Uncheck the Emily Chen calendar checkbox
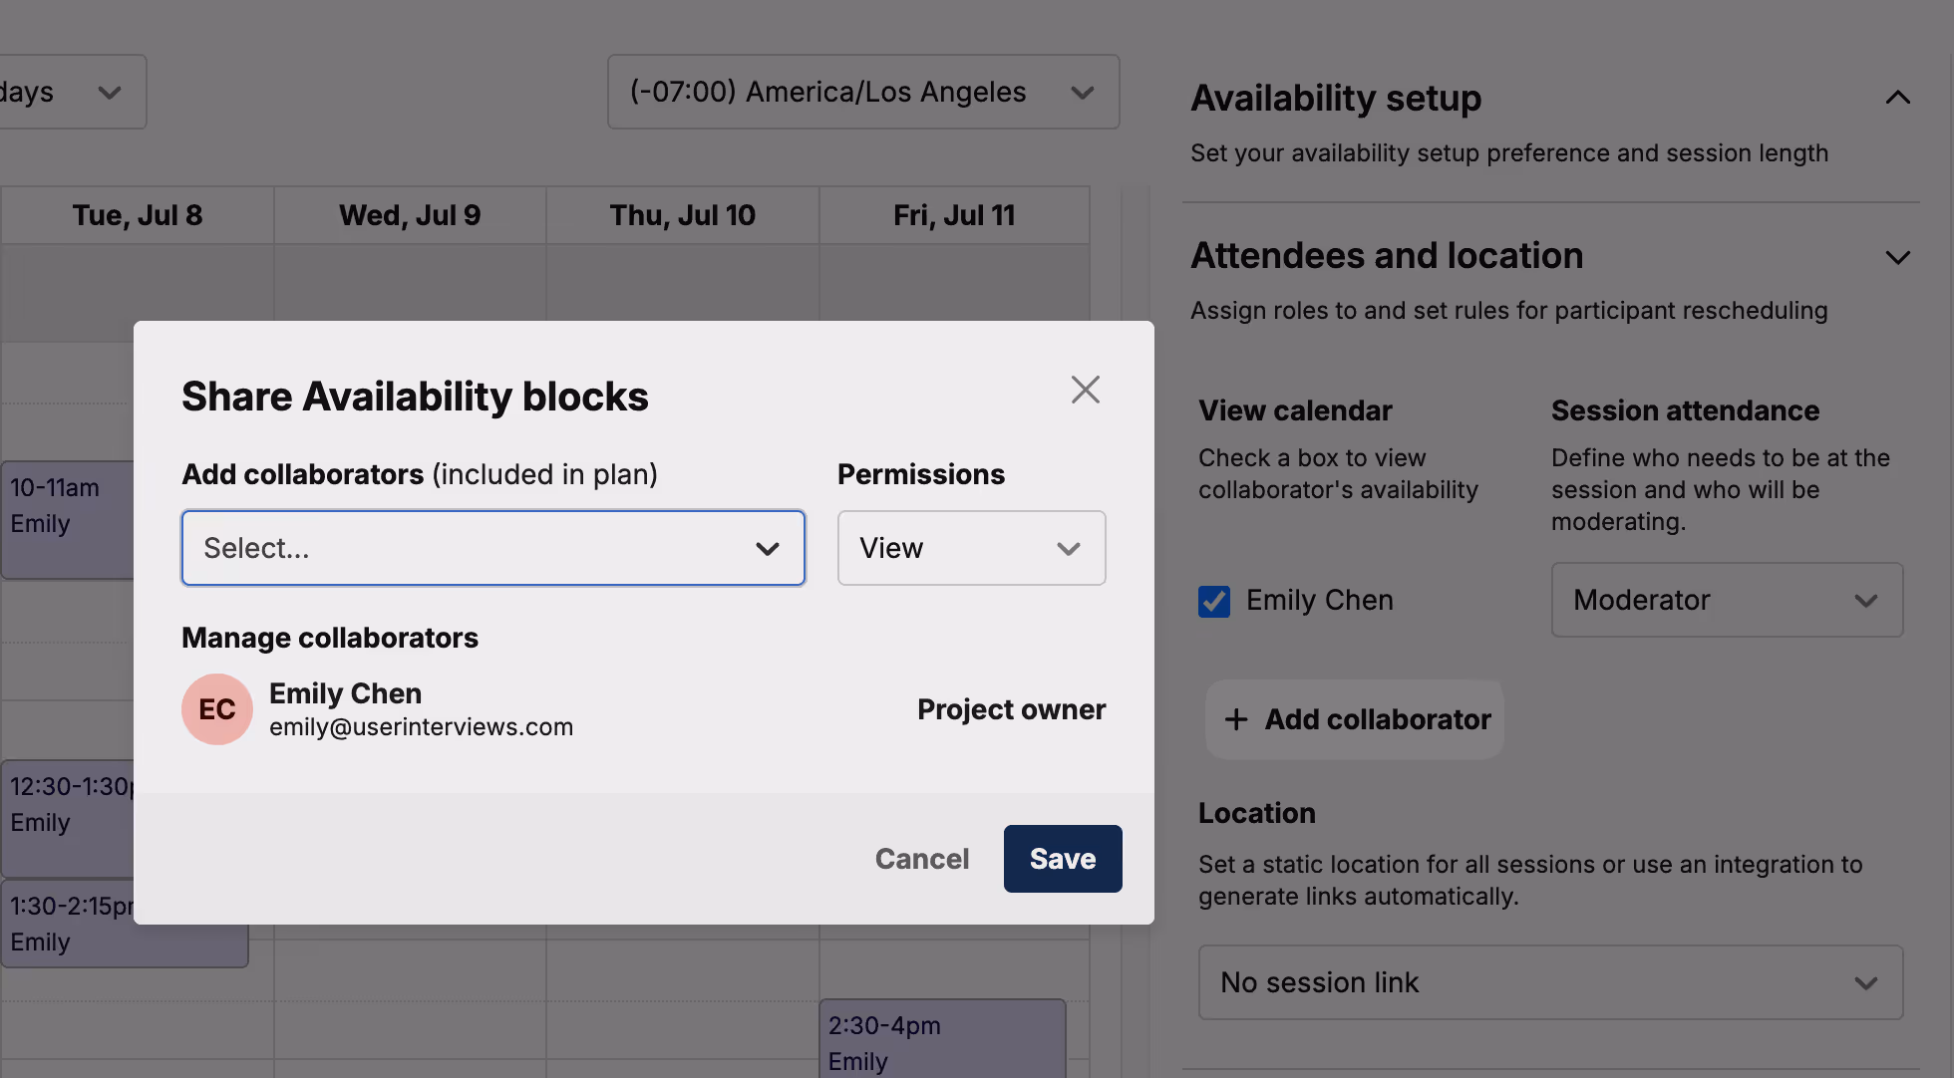 point(1213,601)
